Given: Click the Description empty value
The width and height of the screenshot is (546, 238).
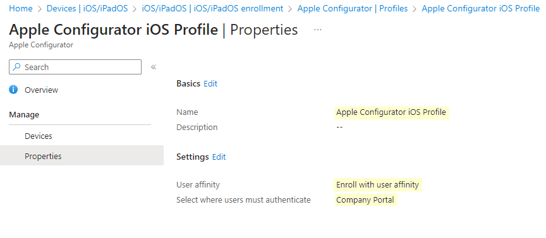Looking at the screenshot, I should tap(339, 128).
